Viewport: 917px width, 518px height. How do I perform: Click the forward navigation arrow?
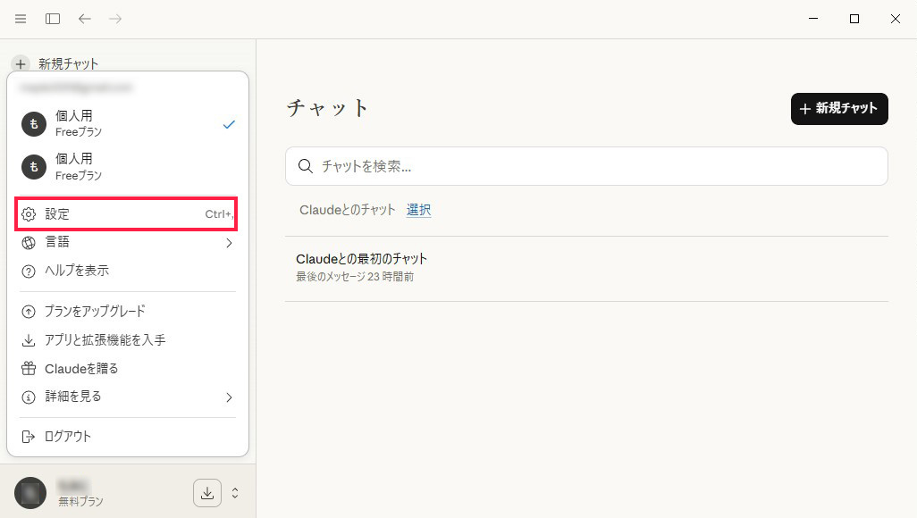[x=115, y=18]
